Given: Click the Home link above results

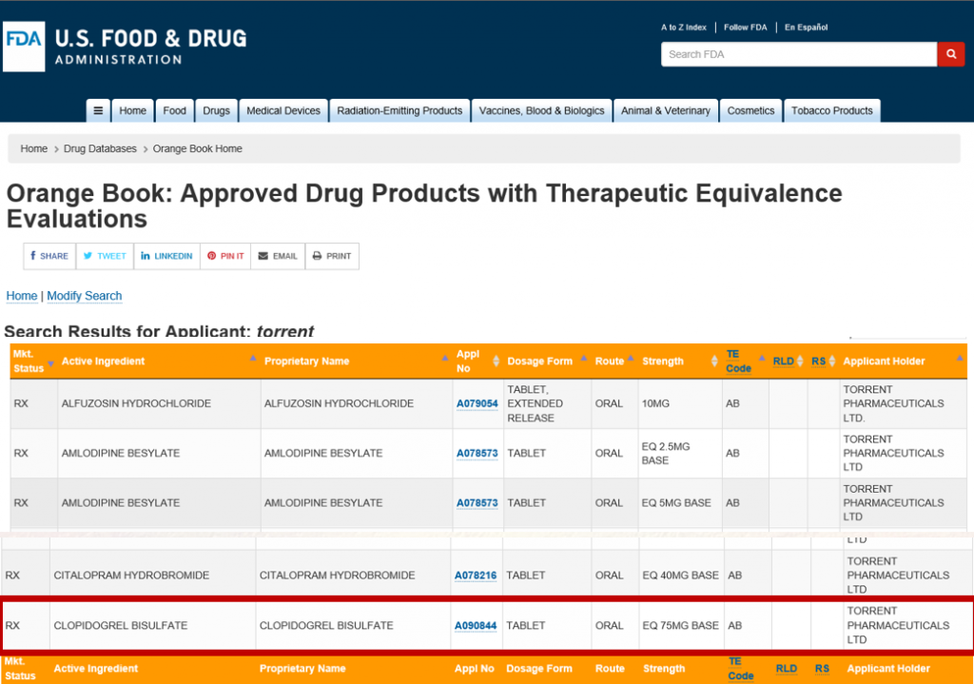Looking at the screenshot, I should click(x=22, y=296).
